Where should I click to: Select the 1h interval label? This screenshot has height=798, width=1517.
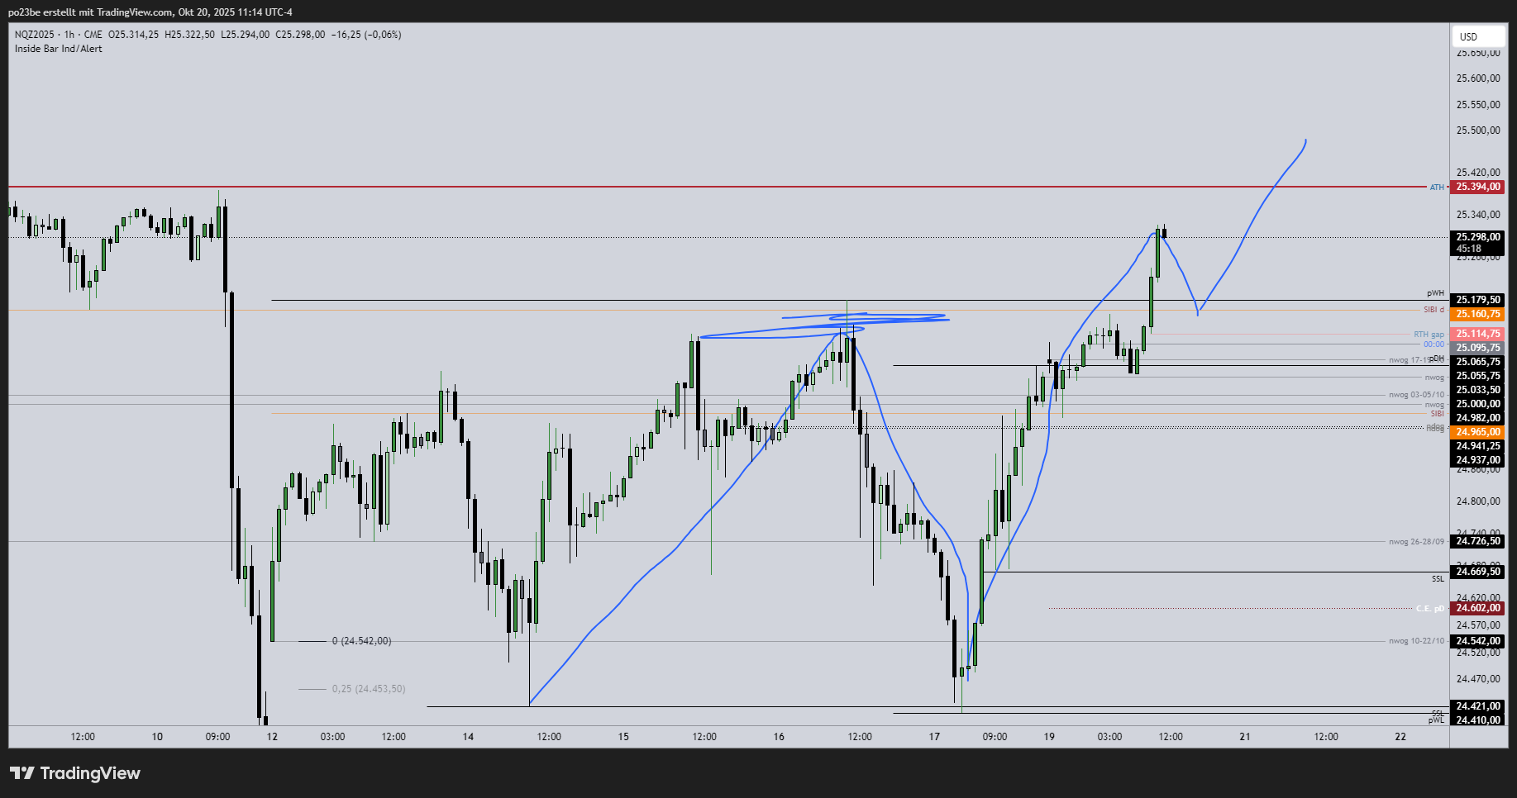69,35
